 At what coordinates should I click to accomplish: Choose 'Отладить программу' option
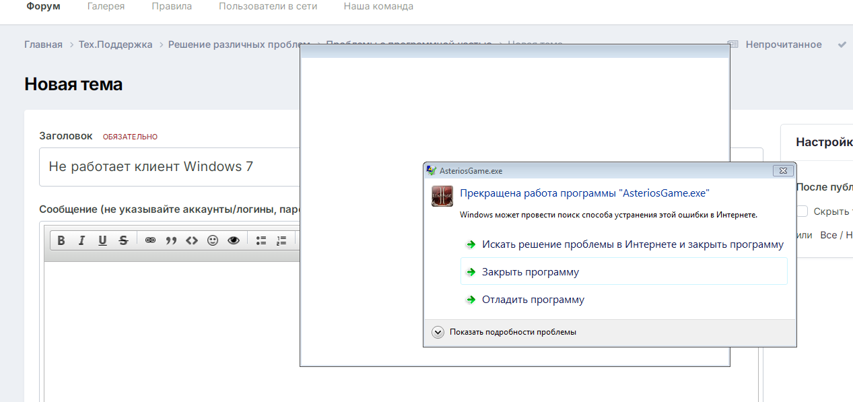pos(533,300)
